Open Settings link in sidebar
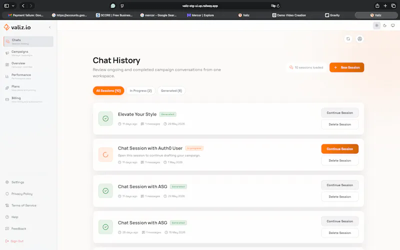Viewport: 400px width, 250px height. click(17, 182)
